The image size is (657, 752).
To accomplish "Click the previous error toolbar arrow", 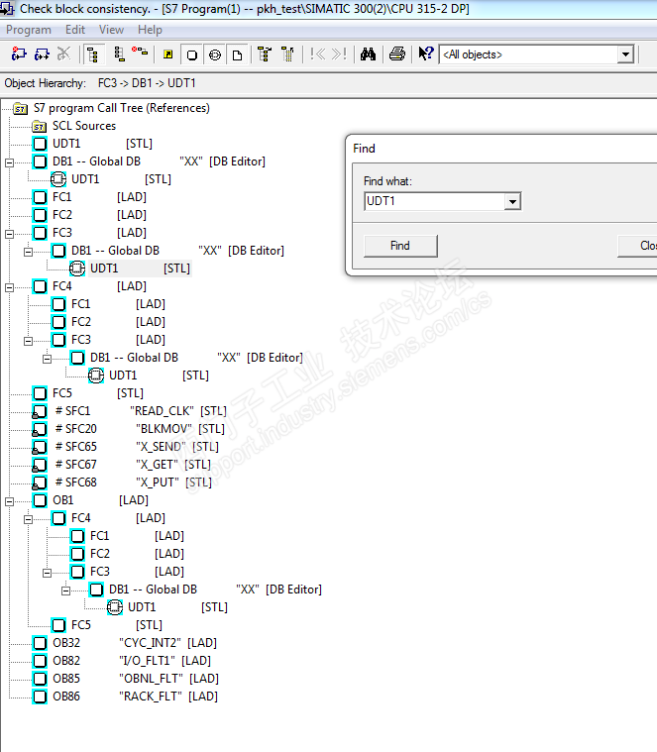I will coord(317,54).
